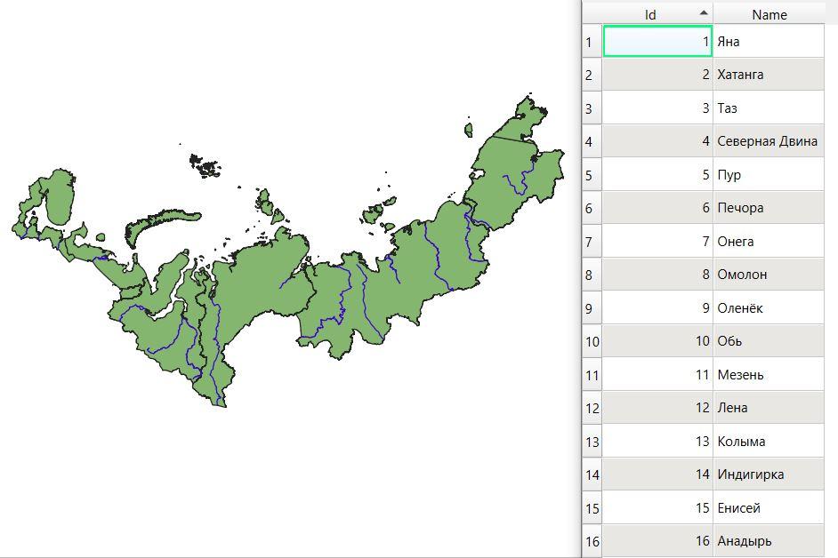Select row header number 16
Image resolution: width=838 pixels, height=558 pixels.
click(x=592, y=541)
